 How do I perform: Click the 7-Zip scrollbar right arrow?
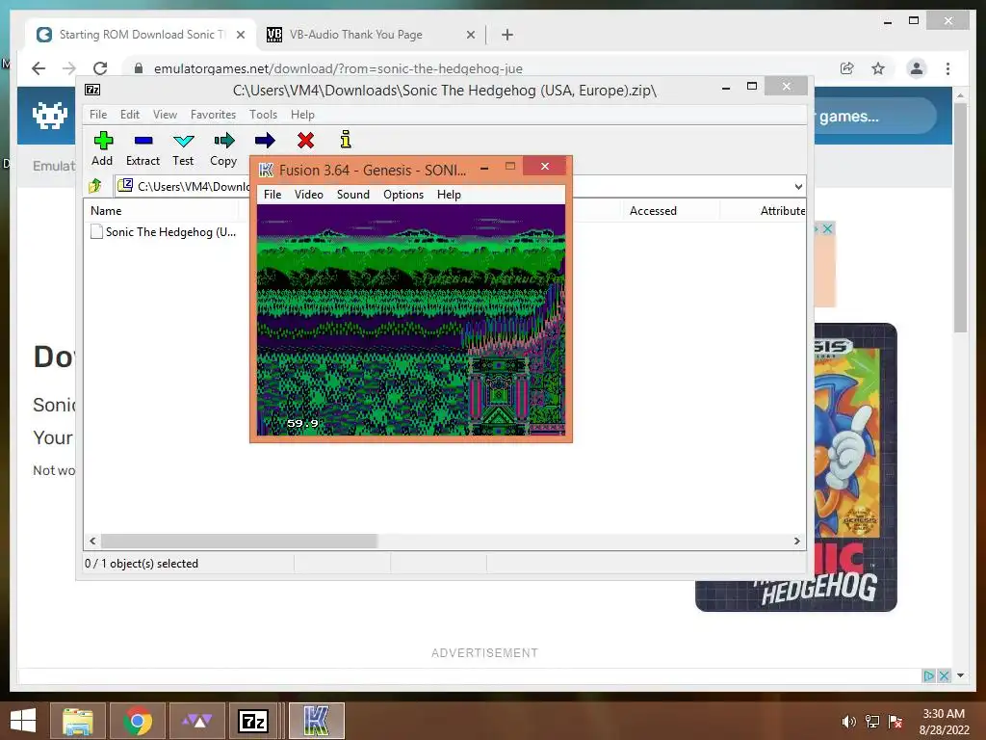pos(796,542)
